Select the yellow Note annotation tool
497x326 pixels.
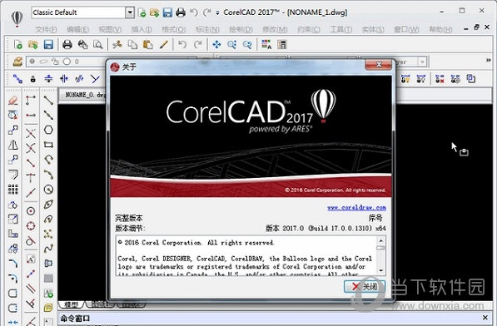pyautogui.click(x=48, y=308)
